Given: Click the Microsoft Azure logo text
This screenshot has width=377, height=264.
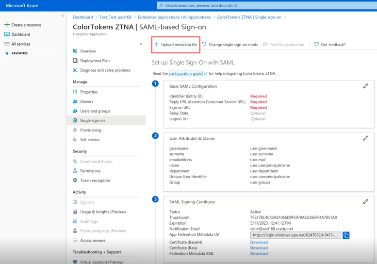Looking at the screenshot, I should [x=22, y=5].
